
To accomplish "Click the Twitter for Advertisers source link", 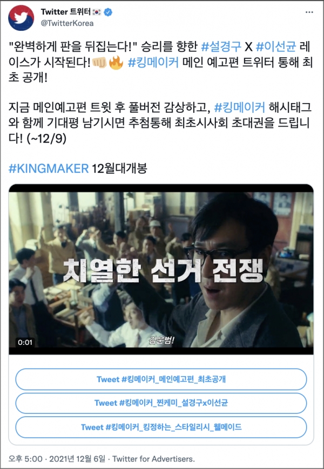I will [153, 459].
